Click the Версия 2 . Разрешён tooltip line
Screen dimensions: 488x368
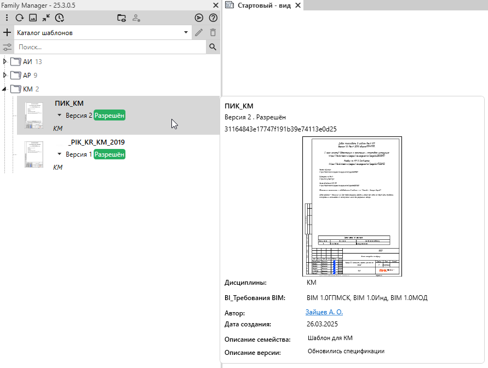click(x=255, y=117)
